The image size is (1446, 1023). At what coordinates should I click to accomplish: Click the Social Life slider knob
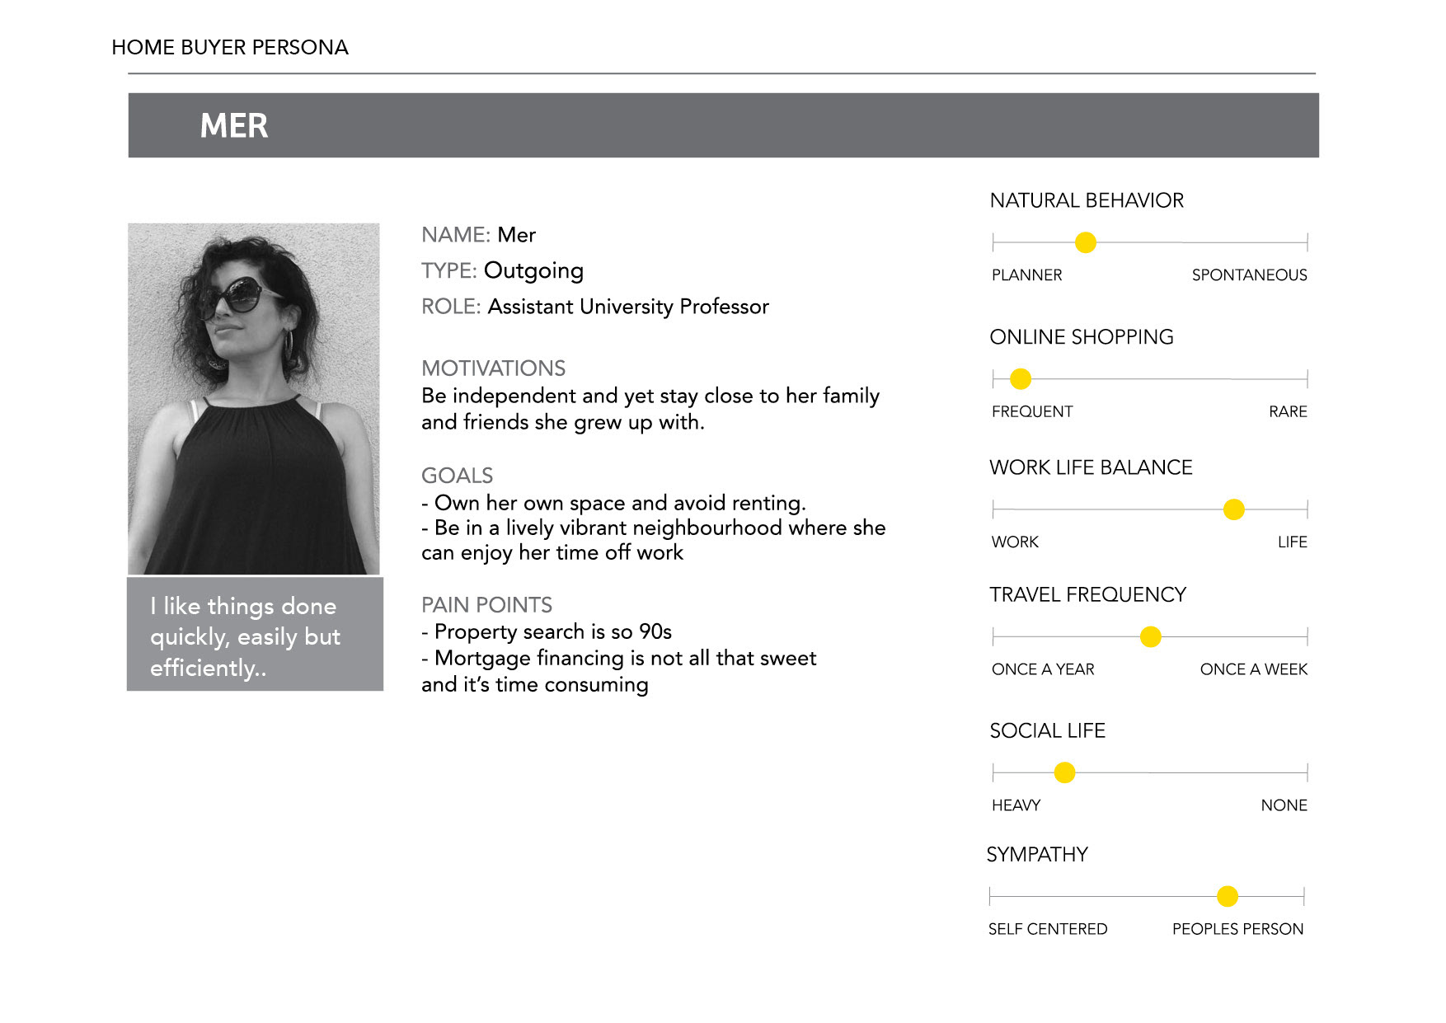(1064, 772)
